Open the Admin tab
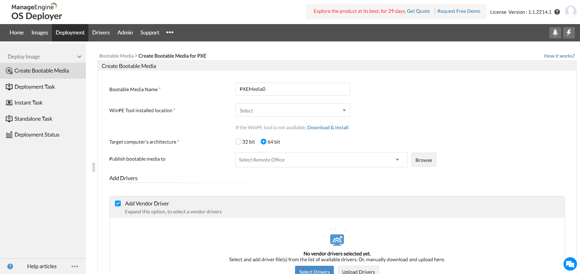 (x=125, y=33)
